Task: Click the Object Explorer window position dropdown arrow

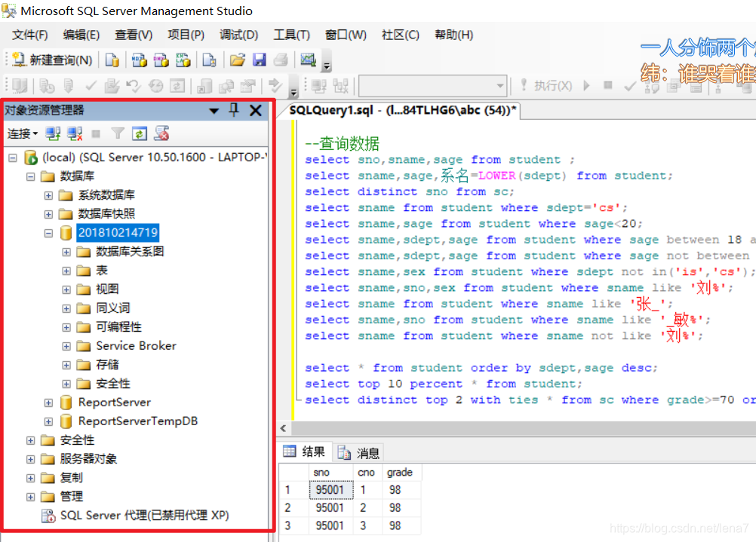Action: tap(214, 111)
